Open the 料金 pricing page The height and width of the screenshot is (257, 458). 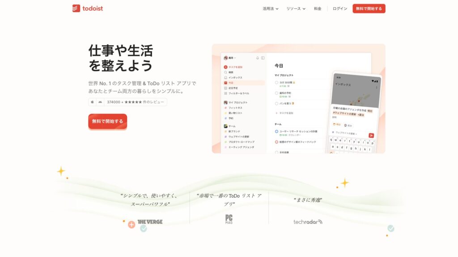point(318,9)
